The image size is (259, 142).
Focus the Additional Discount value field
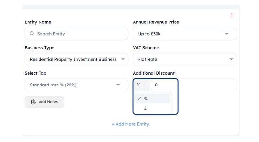click(193, 85)
